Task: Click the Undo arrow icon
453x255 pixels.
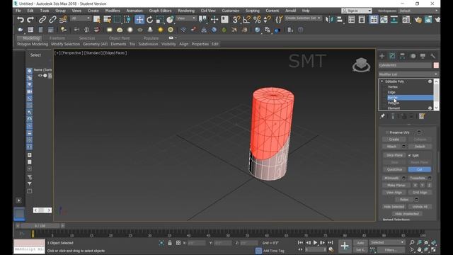Action: click(x=21, y=19)
